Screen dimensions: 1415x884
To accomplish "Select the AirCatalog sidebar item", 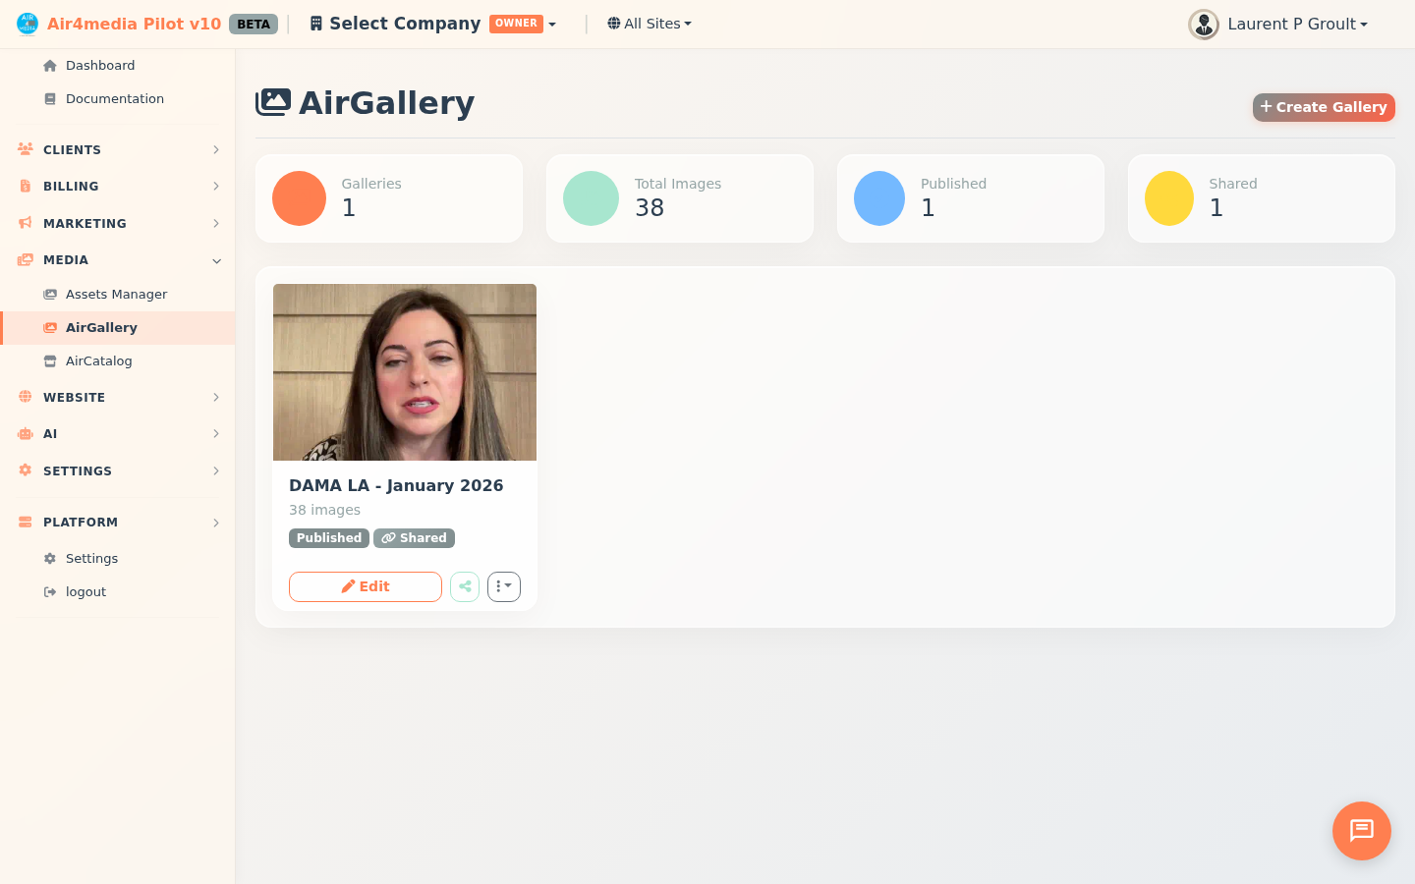I will 99,360.
